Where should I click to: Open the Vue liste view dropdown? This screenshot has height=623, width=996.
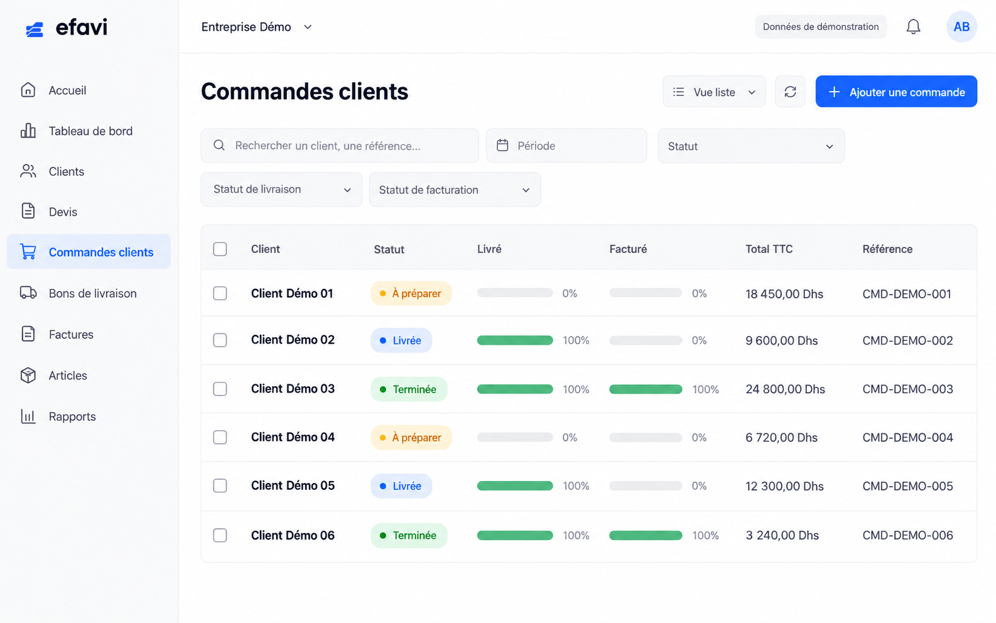(714, 92)
